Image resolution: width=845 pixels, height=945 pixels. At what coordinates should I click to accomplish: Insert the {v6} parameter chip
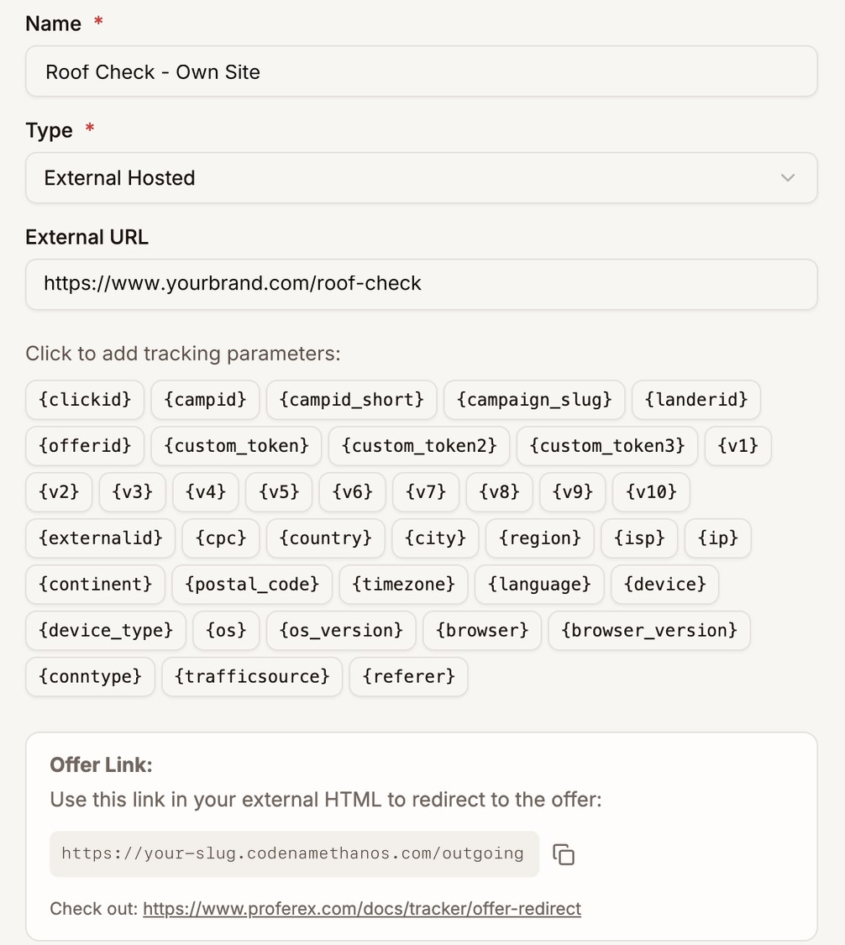coord(353,491)
